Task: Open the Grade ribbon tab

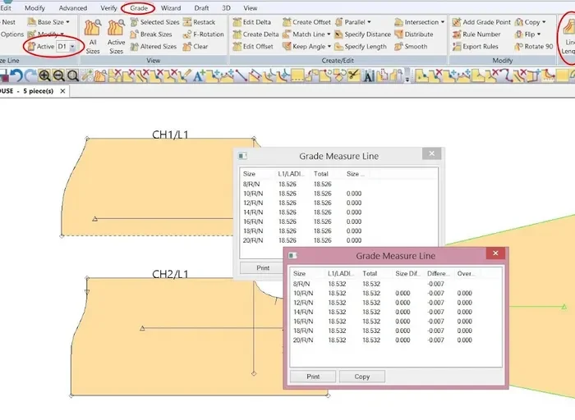Action: pos(139,7)
